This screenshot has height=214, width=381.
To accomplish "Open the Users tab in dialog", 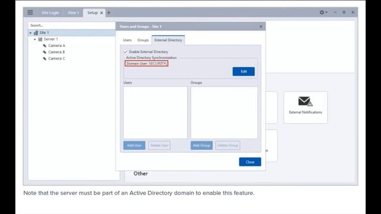I will click(127, 40).
